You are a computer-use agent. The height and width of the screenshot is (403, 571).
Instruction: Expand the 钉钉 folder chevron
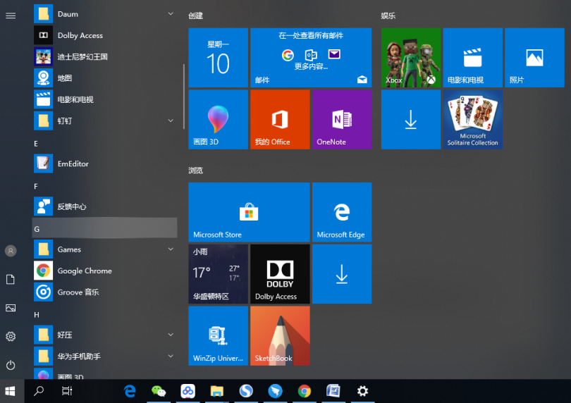tap(171, 121)
